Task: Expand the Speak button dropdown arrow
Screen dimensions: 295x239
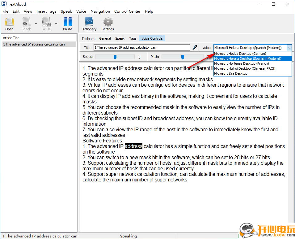Action: point(36,24)
